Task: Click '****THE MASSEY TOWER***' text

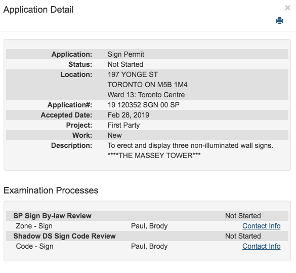Action: [x=154, y=155]
